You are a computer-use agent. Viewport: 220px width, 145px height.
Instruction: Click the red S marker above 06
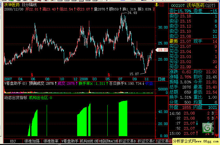32,75
